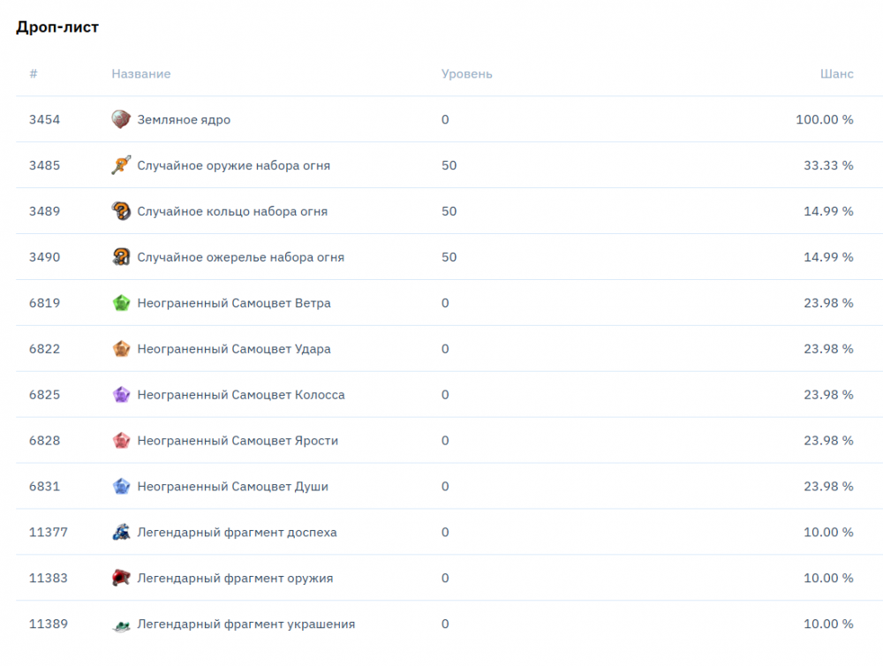
Task: Click the Земляное ядро item icon
Action: [121, 119]
